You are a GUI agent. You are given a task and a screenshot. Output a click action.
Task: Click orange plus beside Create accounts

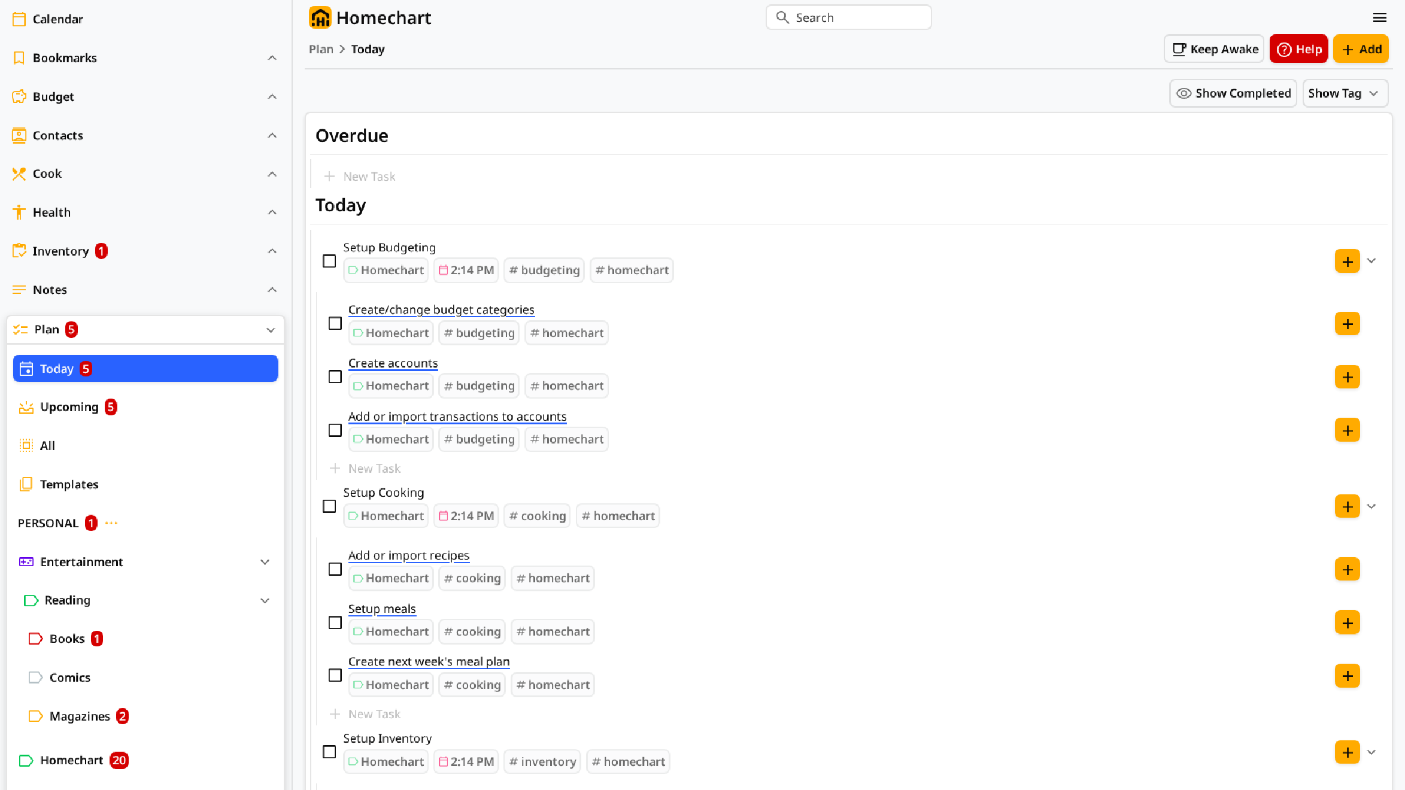pos(1348,377)
